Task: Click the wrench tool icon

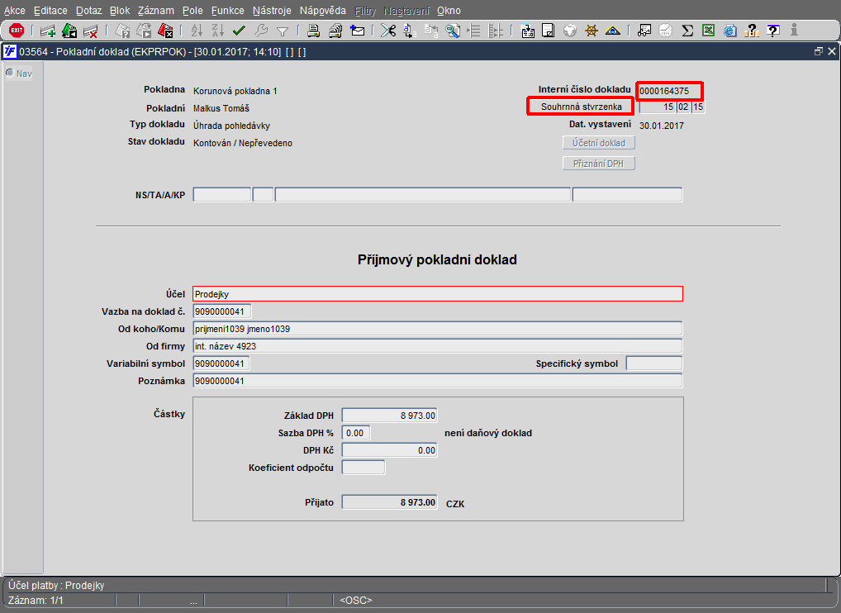Action: 261,31
